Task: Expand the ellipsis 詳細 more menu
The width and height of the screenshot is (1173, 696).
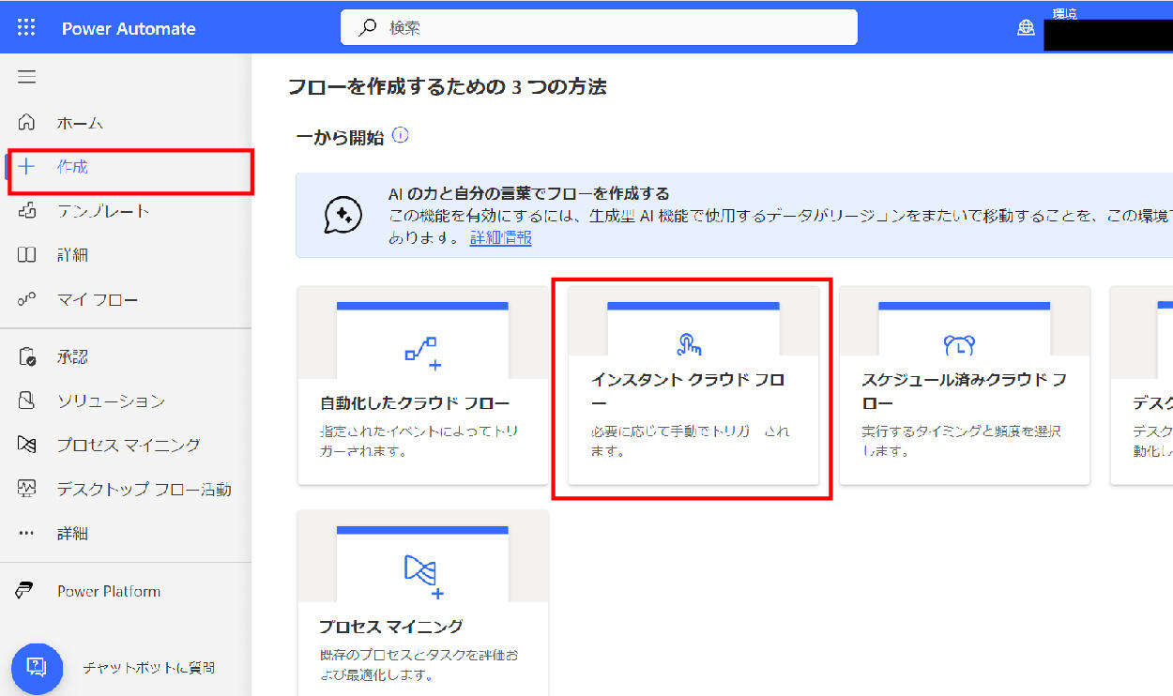Action: click(27, 533)
